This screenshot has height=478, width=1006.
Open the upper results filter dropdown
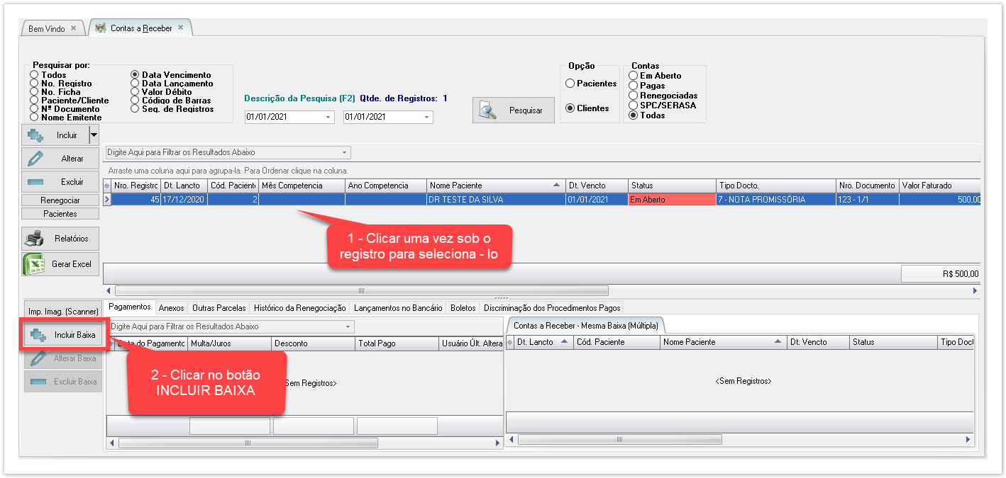pos(344,152)
